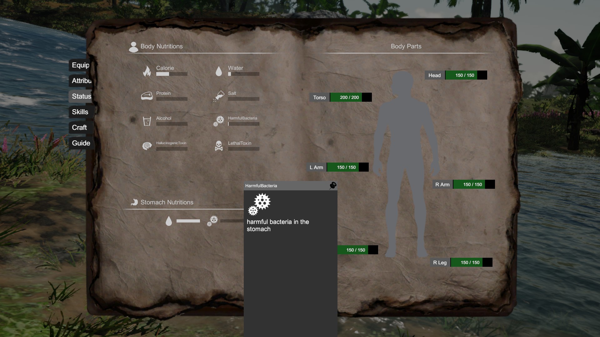This screenshot has width=600, height=337.
Task: Click the R Leg body part label
Action: pos(440,262)
